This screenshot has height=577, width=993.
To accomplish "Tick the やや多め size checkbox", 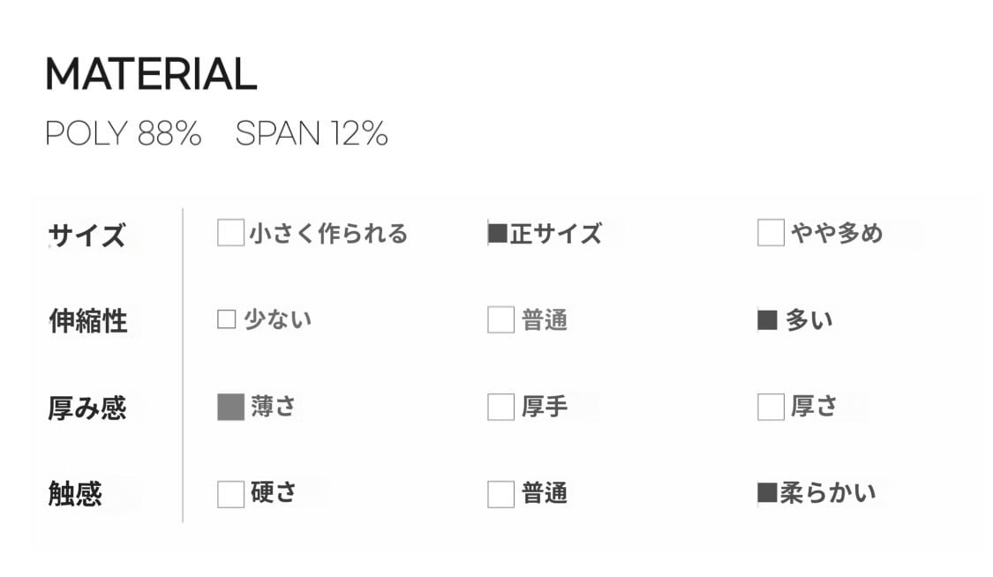I will [x=771, y=233].
